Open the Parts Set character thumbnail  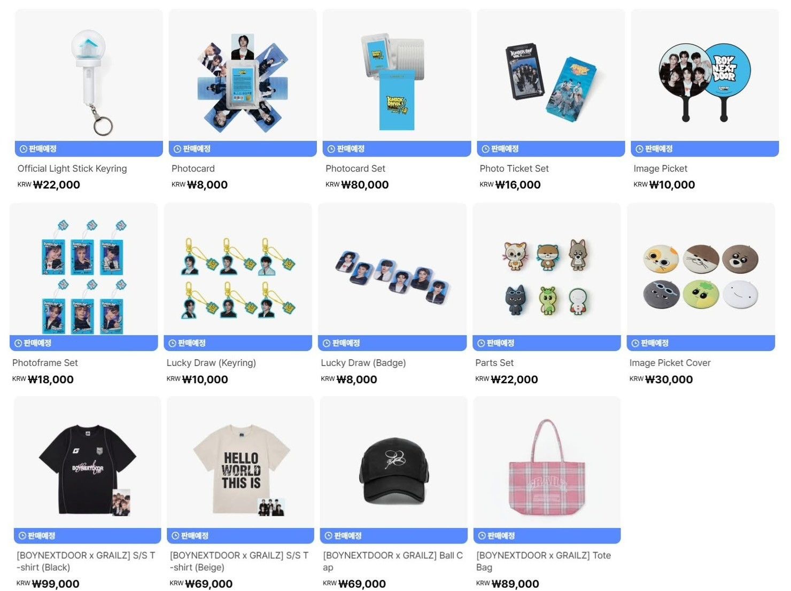point(546,269)
